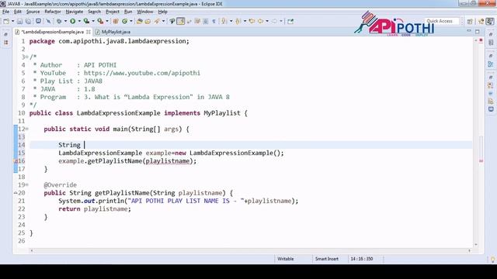Toggle Skip All Breakpoints
Image resolution: width=497 pixels, height=279 pixels.
click(48, 21)
